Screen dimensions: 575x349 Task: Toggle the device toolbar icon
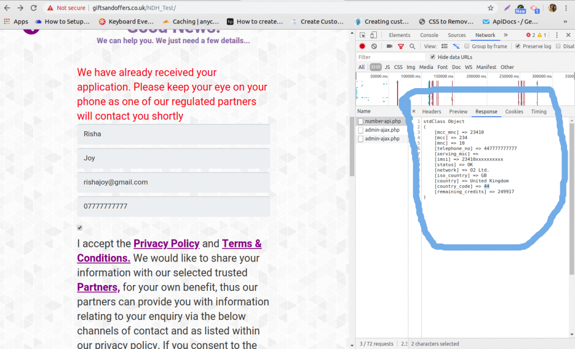point(374,35)
